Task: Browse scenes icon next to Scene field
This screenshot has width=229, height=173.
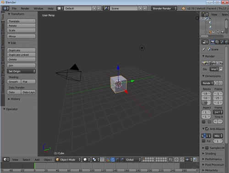Action: (x=106, y=8)
